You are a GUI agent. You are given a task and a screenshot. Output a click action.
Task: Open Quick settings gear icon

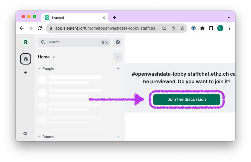[25, 134]
